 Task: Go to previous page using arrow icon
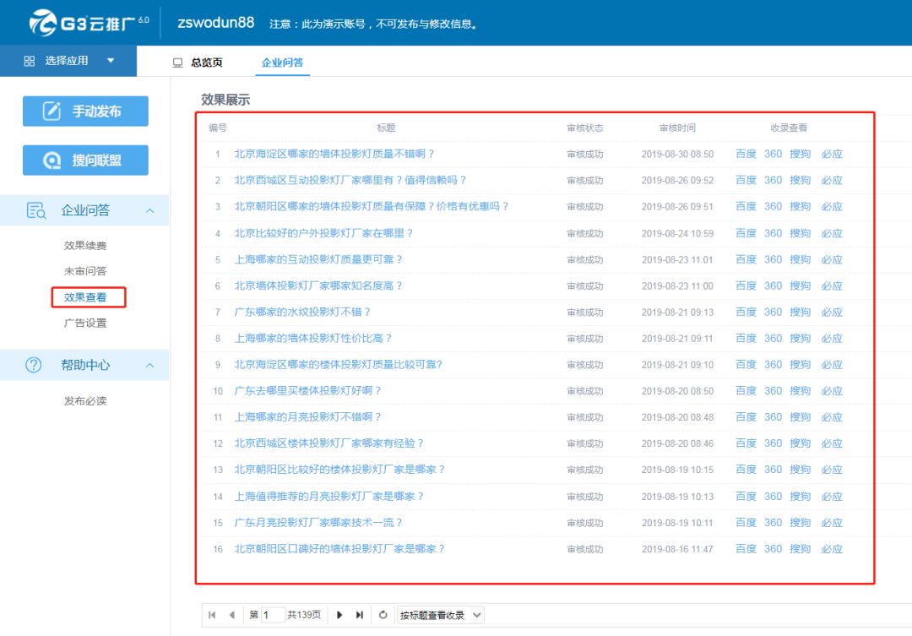click(x=232, y=615)
